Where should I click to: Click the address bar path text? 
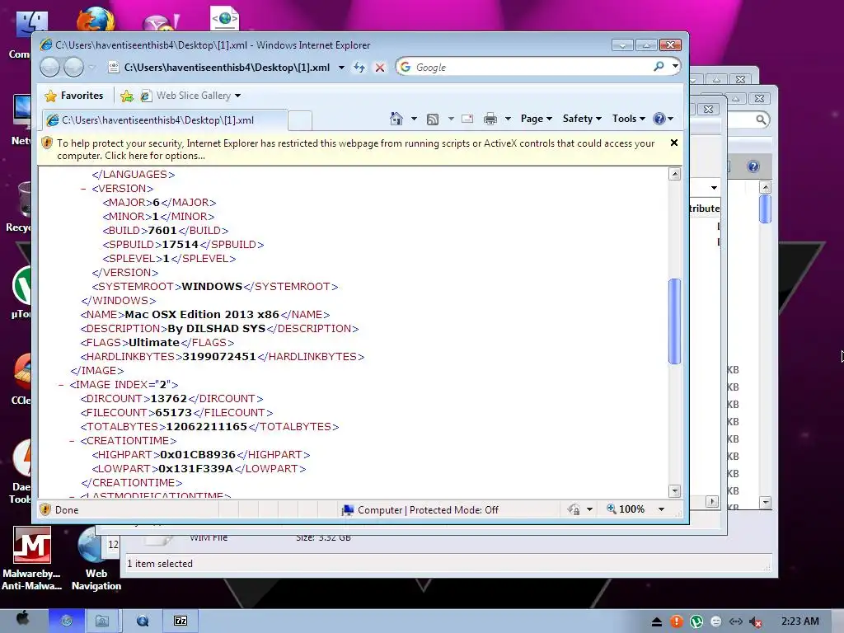(x=227, y=68)
